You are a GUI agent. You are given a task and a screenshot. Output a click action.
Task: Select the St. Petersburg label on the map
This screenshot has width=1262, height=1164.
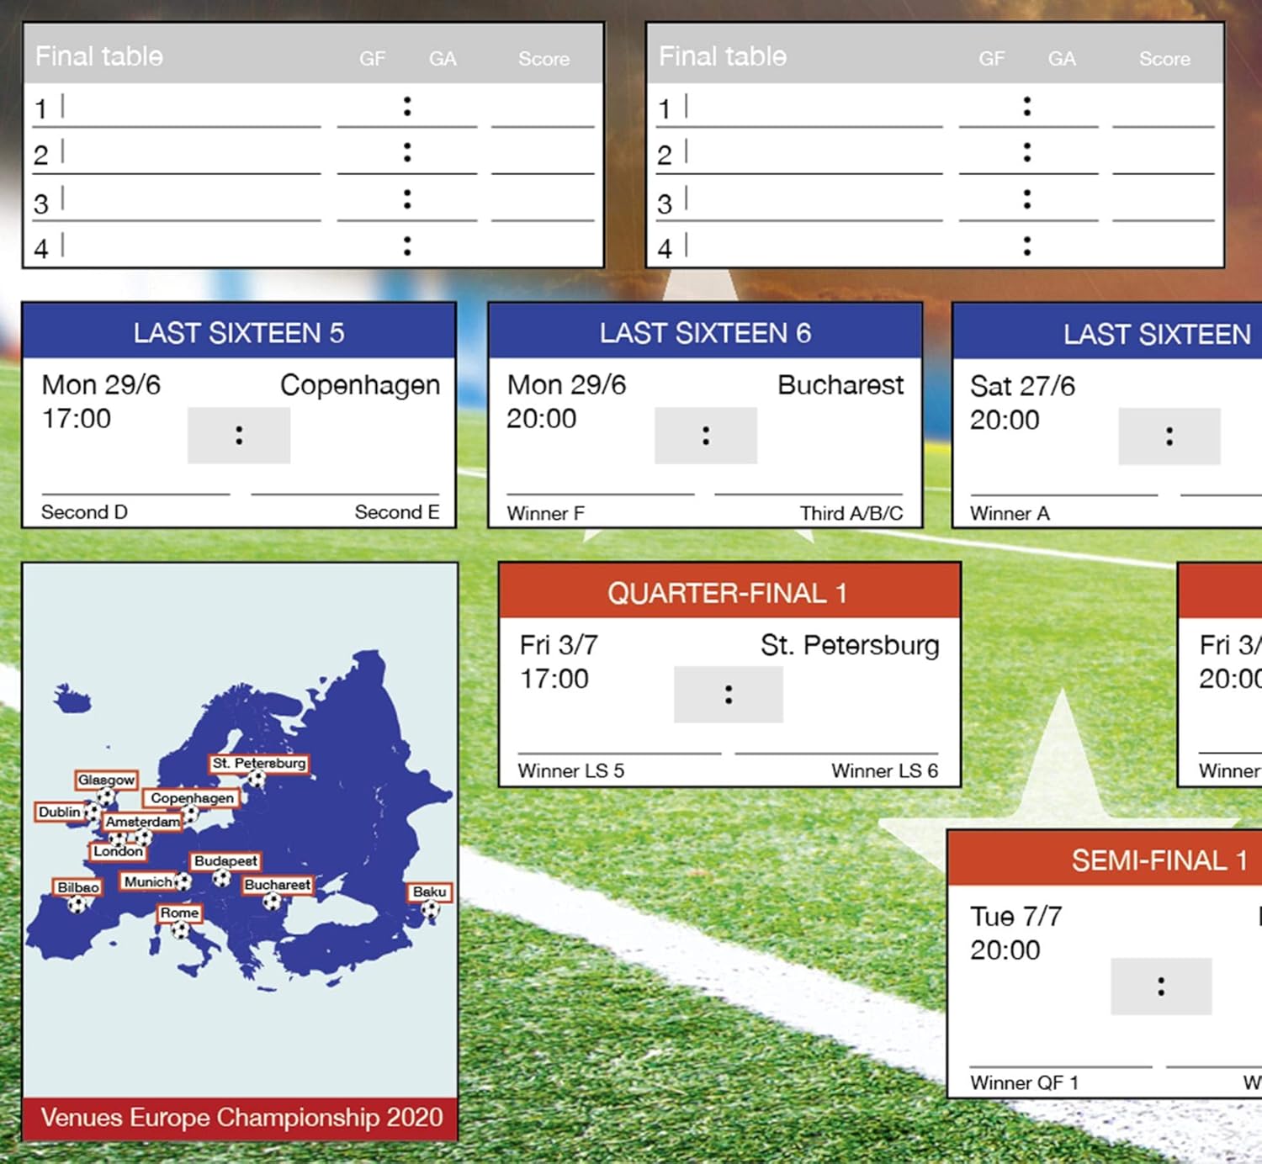tap(259, 763)
